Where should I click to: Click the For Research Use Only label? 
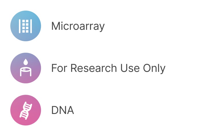[108, 68]
